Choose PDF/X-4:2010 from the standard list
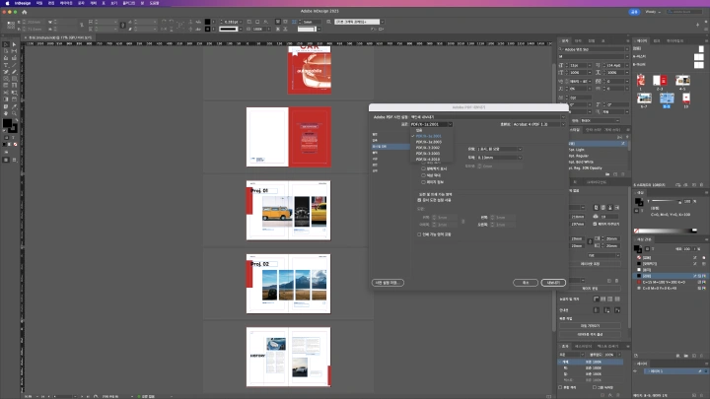This screenshot has height=399, width=710. tap(428, 160)
